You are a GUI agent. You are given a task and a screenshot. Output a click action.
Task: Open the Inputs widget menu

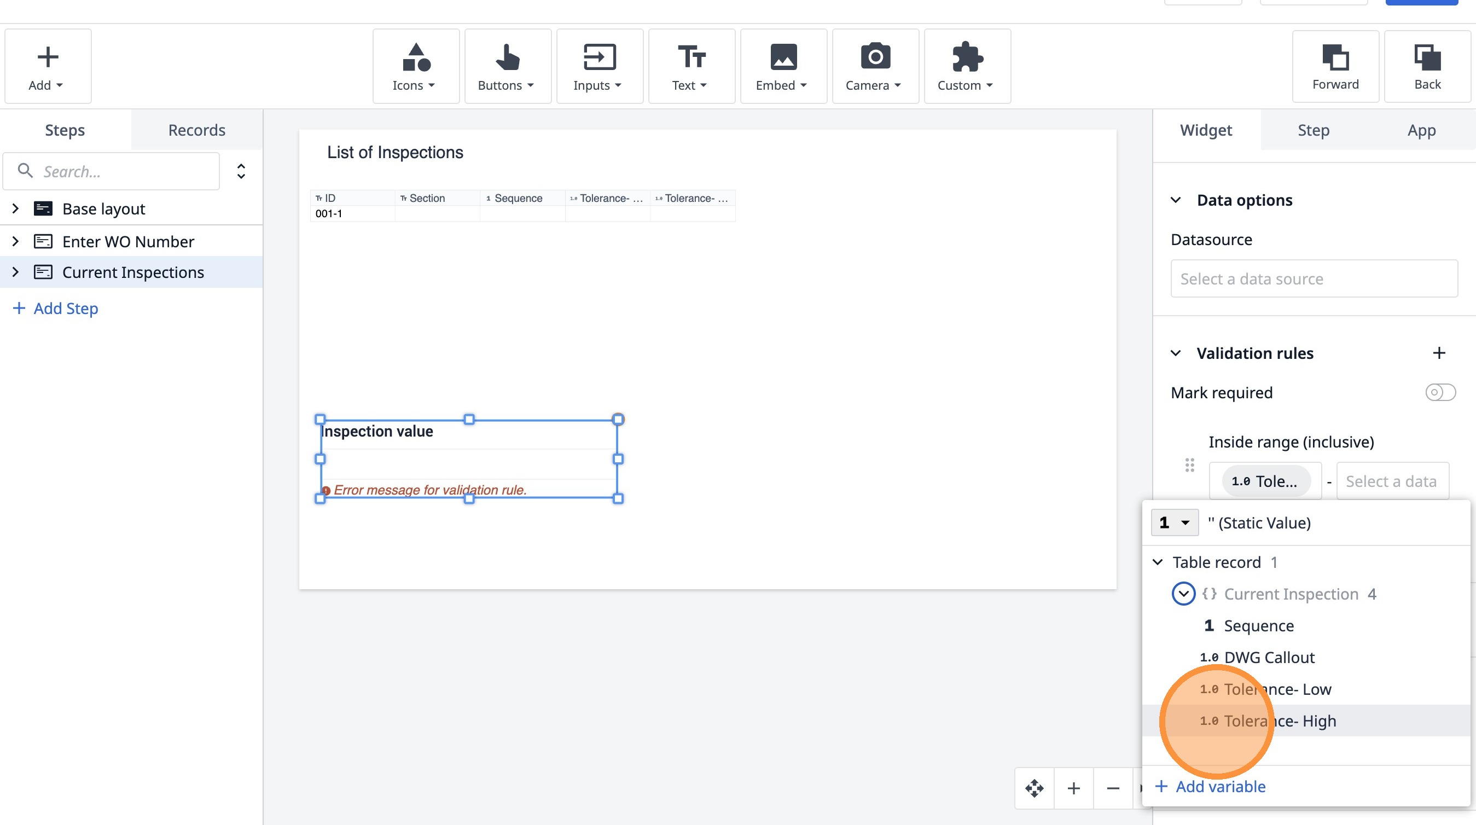coord(598,66)
